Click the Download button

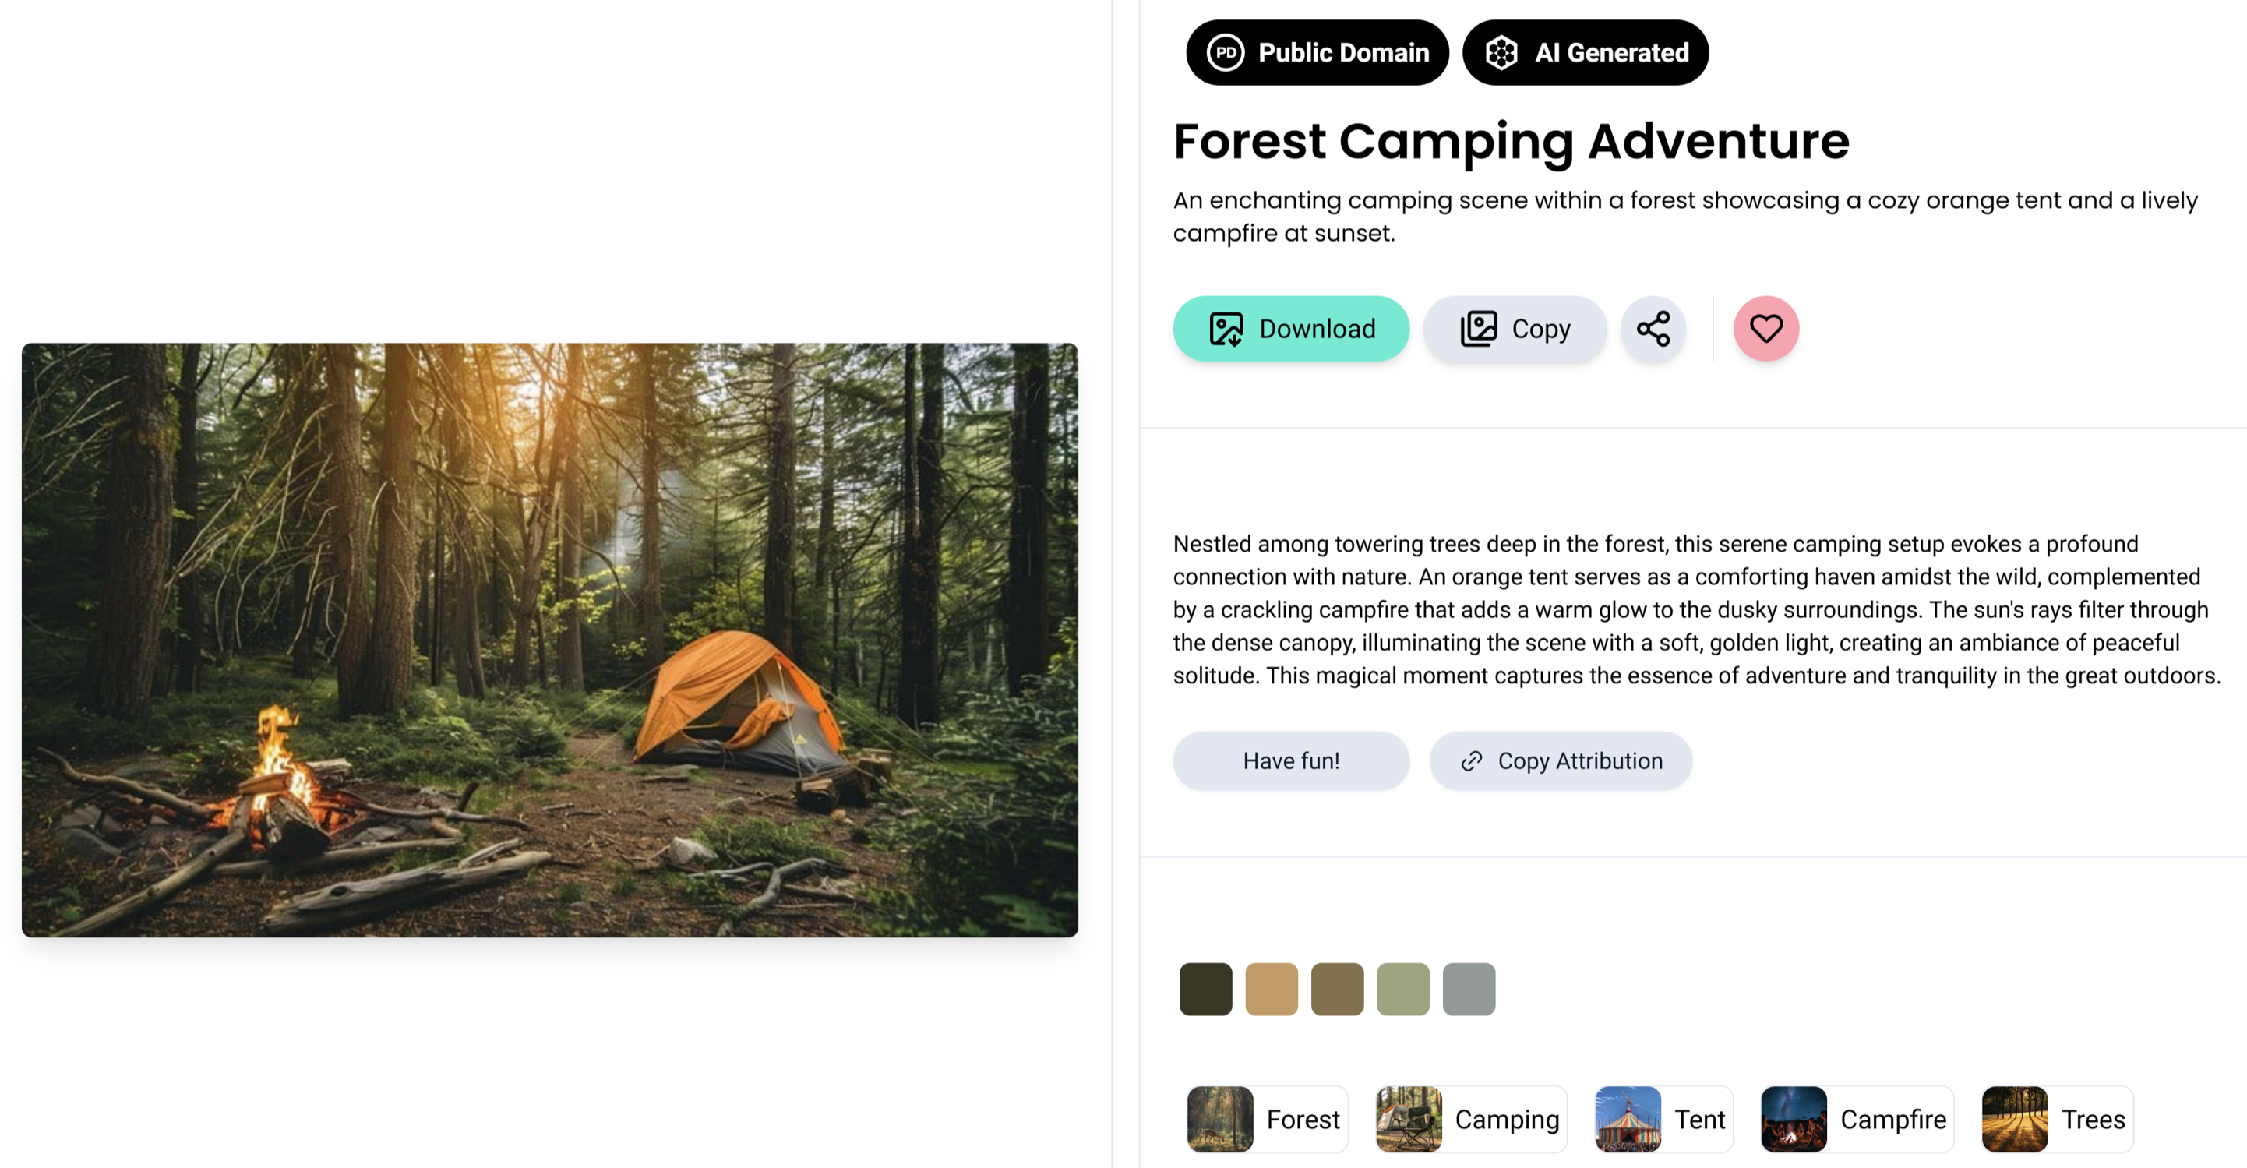click(1291, 329)
